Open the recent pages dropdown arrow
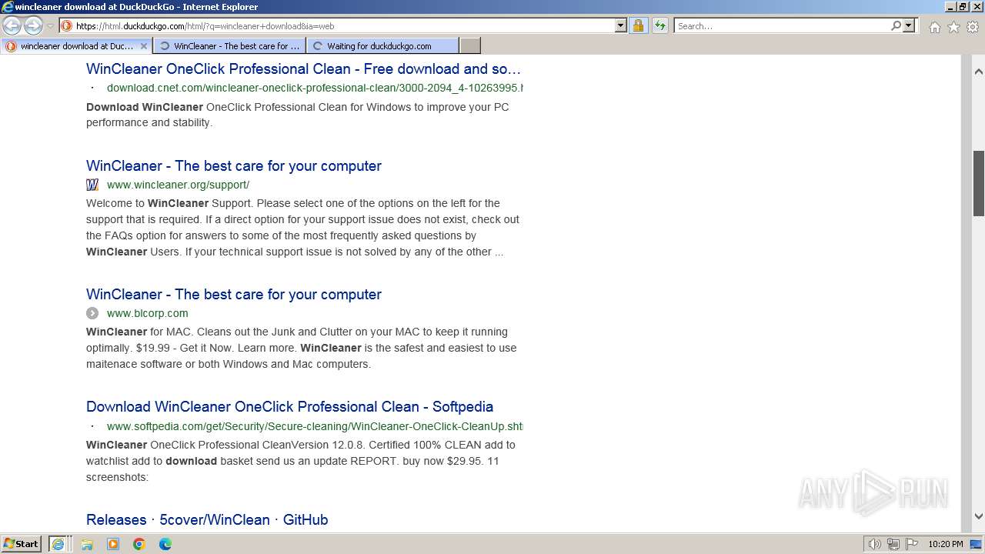Viewport: 985px width, 554px height. tap(50, 26)
